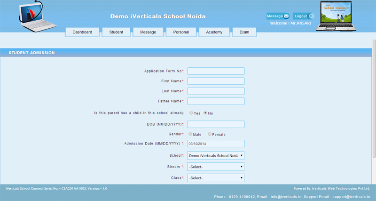Click the School Connect laptop image
376x201 pixels.
339,16
